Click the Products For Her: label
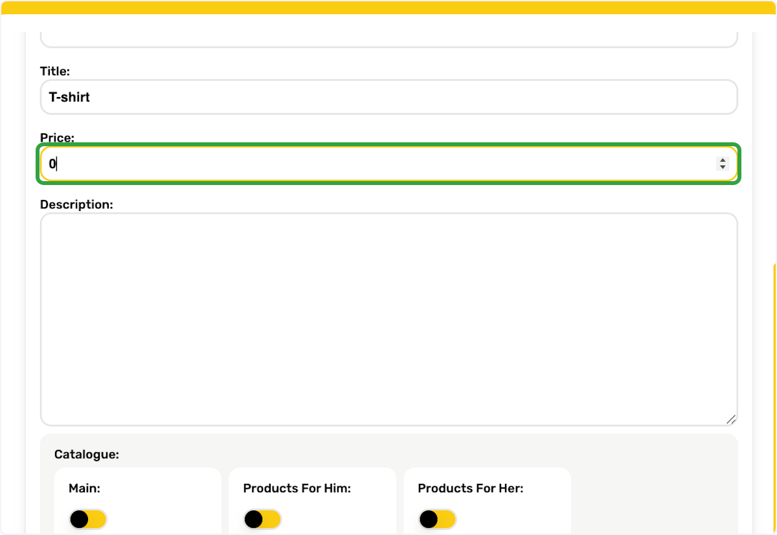The image size is (777, 535). pyautogui.click(x=471, y=488)
